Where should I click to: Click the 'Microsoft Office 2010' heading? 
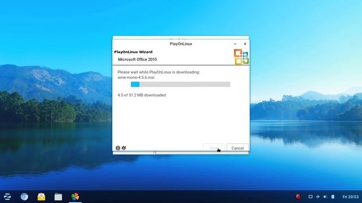[x=137, y=59]
